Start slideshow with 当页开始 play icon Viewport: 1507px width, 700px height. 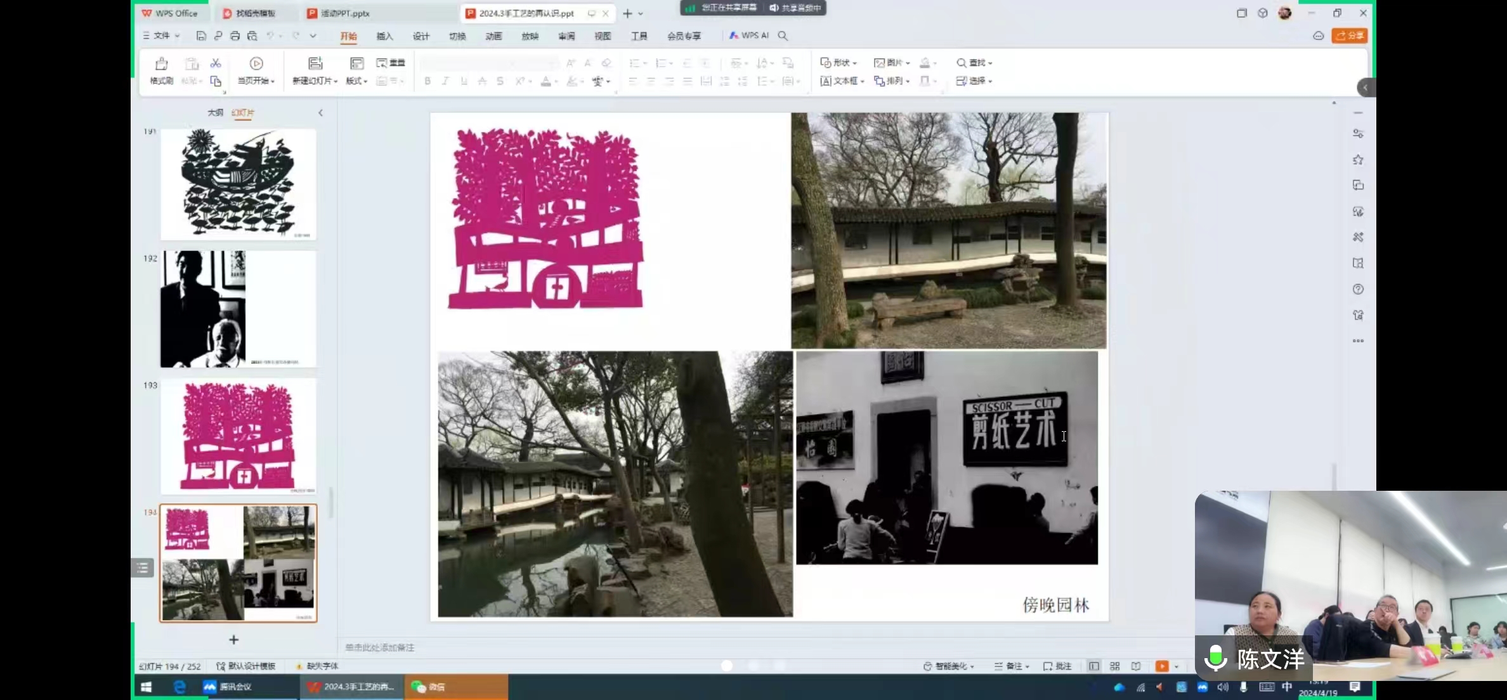256,63
